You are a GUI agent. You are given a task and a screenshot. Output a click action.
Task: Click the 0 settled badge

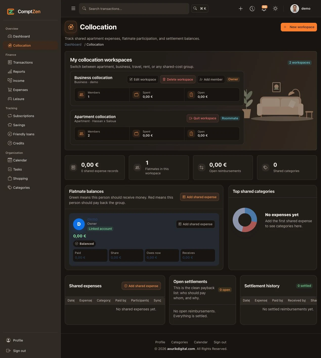click(304, 286)
